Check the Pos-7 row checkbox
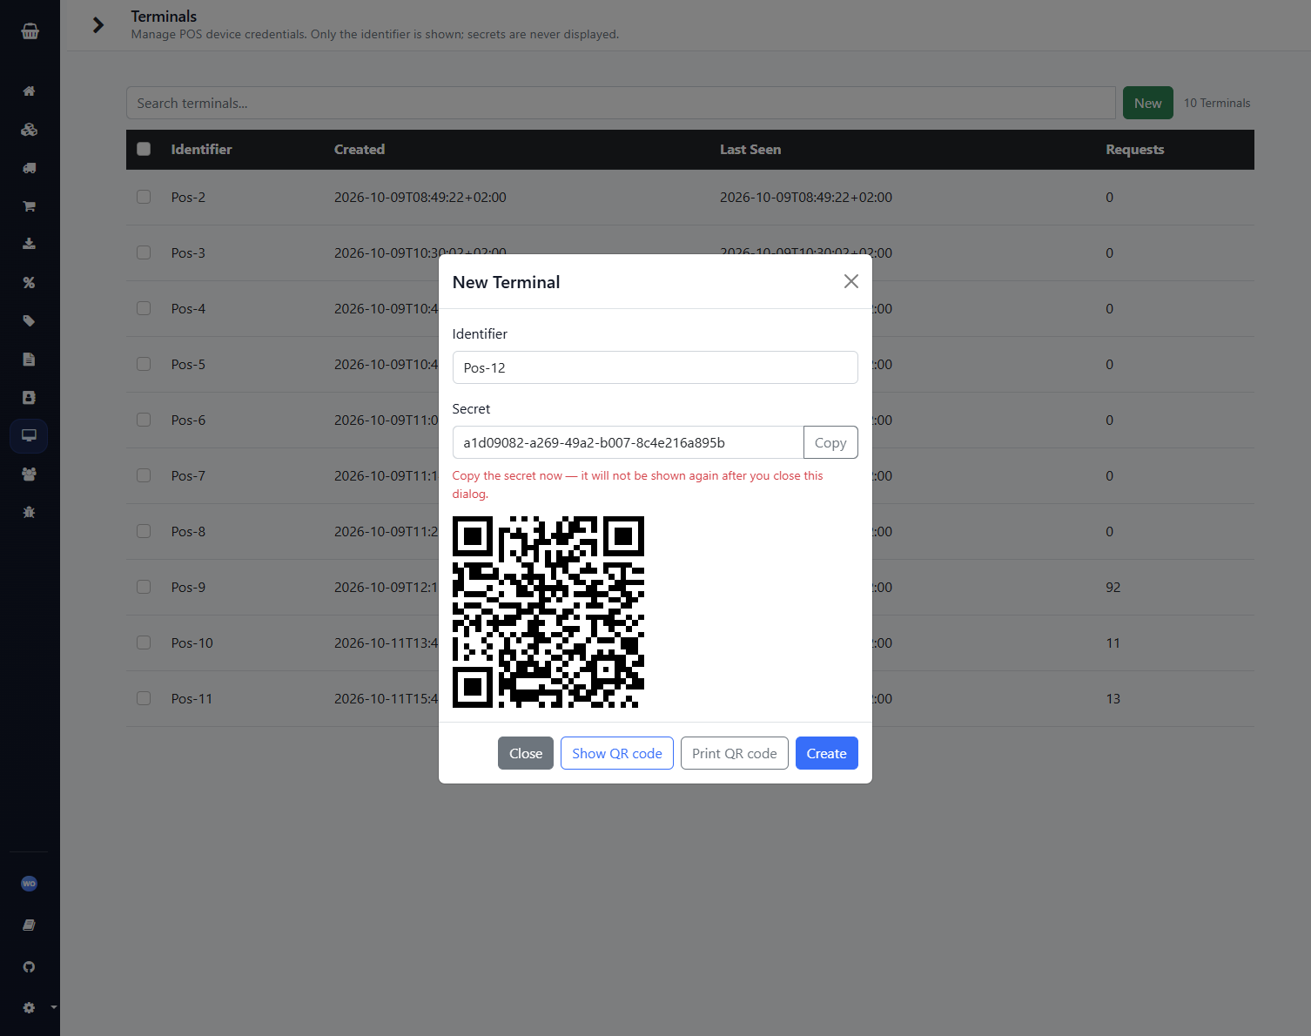Viewport: 1311px width, 1036px height. coord(144,475)
